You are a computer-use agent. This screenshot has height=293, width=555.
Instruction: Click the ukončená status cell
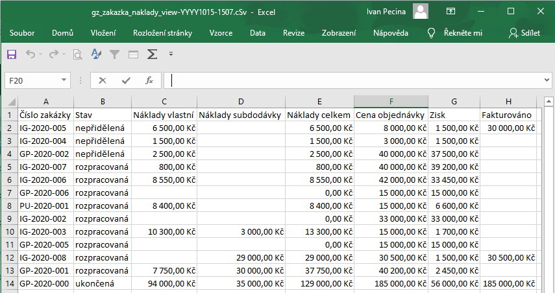click(103, 283)
